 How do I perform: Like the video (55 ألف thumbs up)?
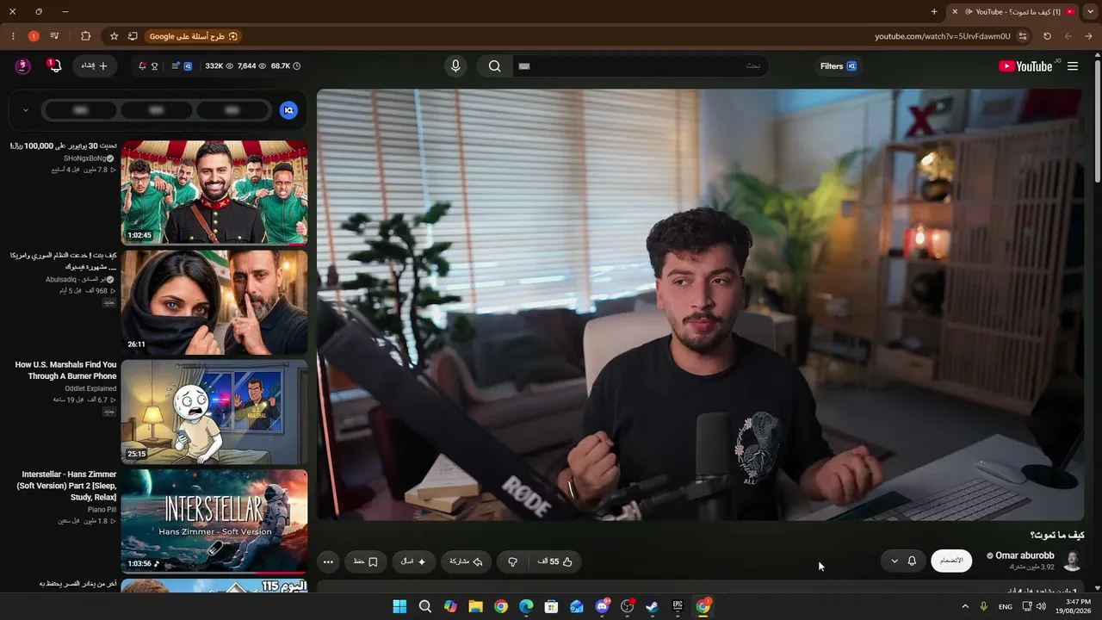555,561
